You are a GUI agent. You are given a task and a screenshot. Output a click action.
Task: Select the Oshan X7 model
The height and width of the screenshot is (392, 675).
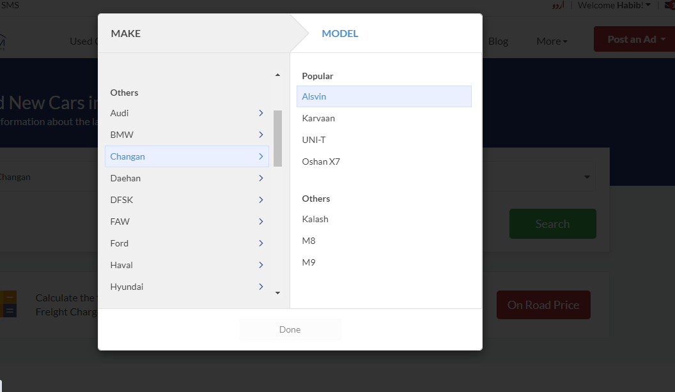pos(384,162)
